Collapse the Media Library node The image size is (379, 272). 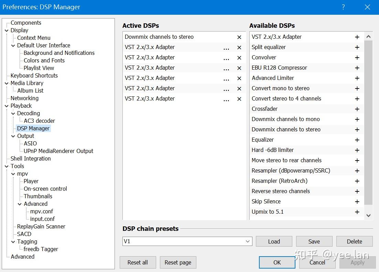click(7, 83)
